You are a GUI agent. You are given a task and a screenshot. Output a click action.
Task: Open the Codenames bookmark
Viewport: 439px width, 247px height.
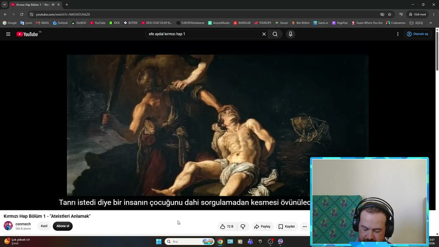pos(395,23)
